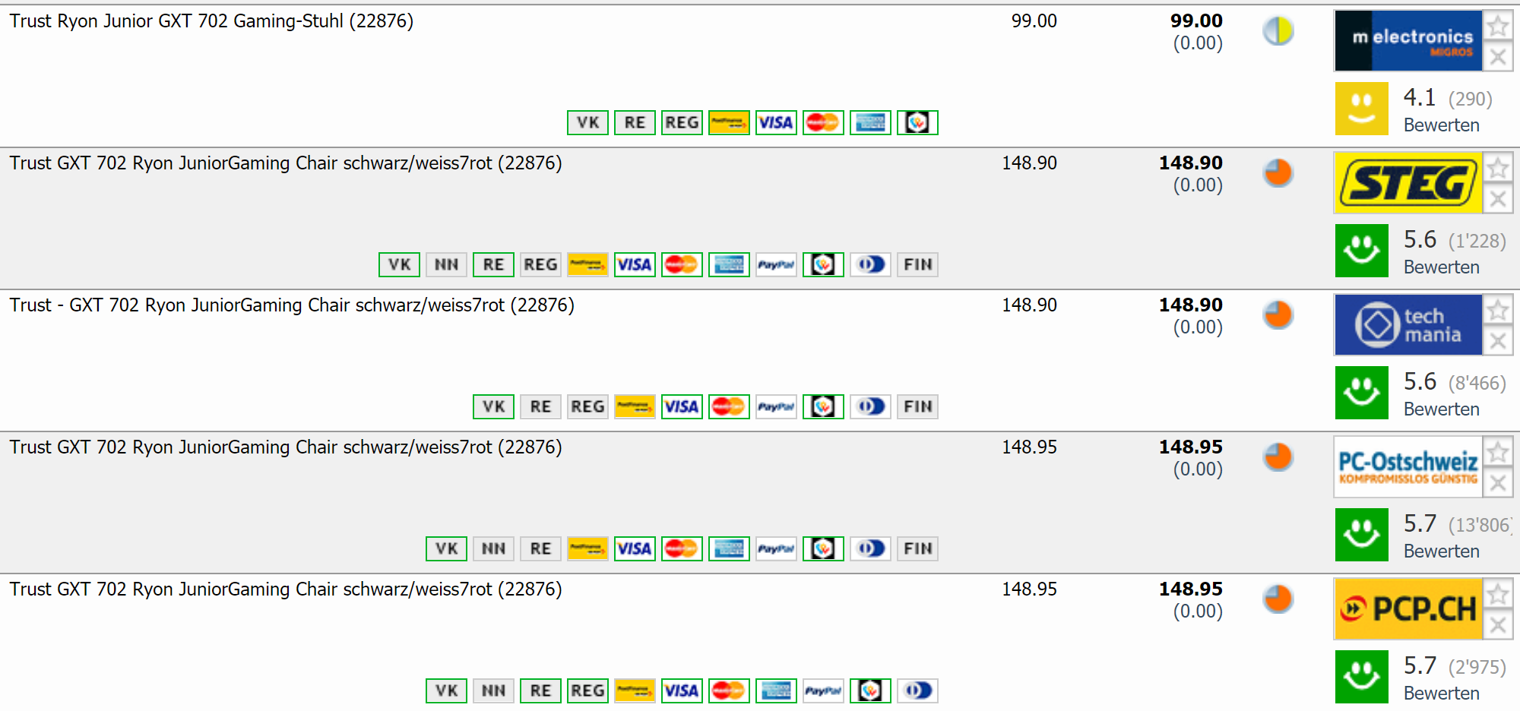Click the FIN badge in the tech mania row
The image size is (1520, 711).
917,406
